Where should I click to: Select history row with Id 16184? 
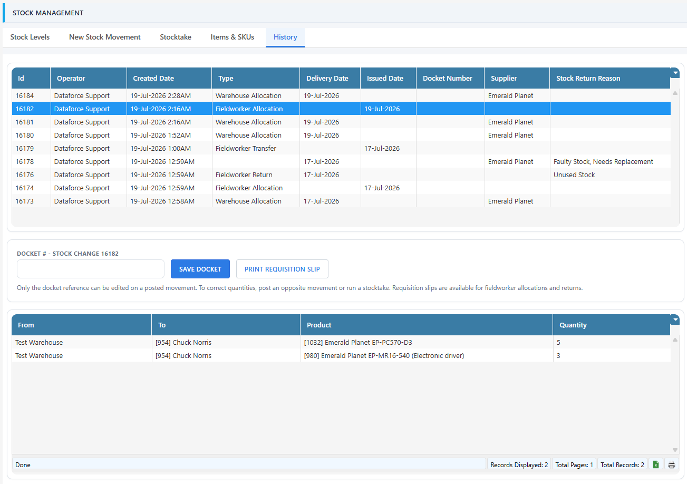tap(341, 95)
